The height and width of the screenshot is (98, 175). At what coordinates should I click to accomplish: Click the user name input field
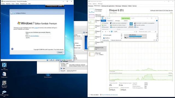pyautogui.click(x=38, y=34)
